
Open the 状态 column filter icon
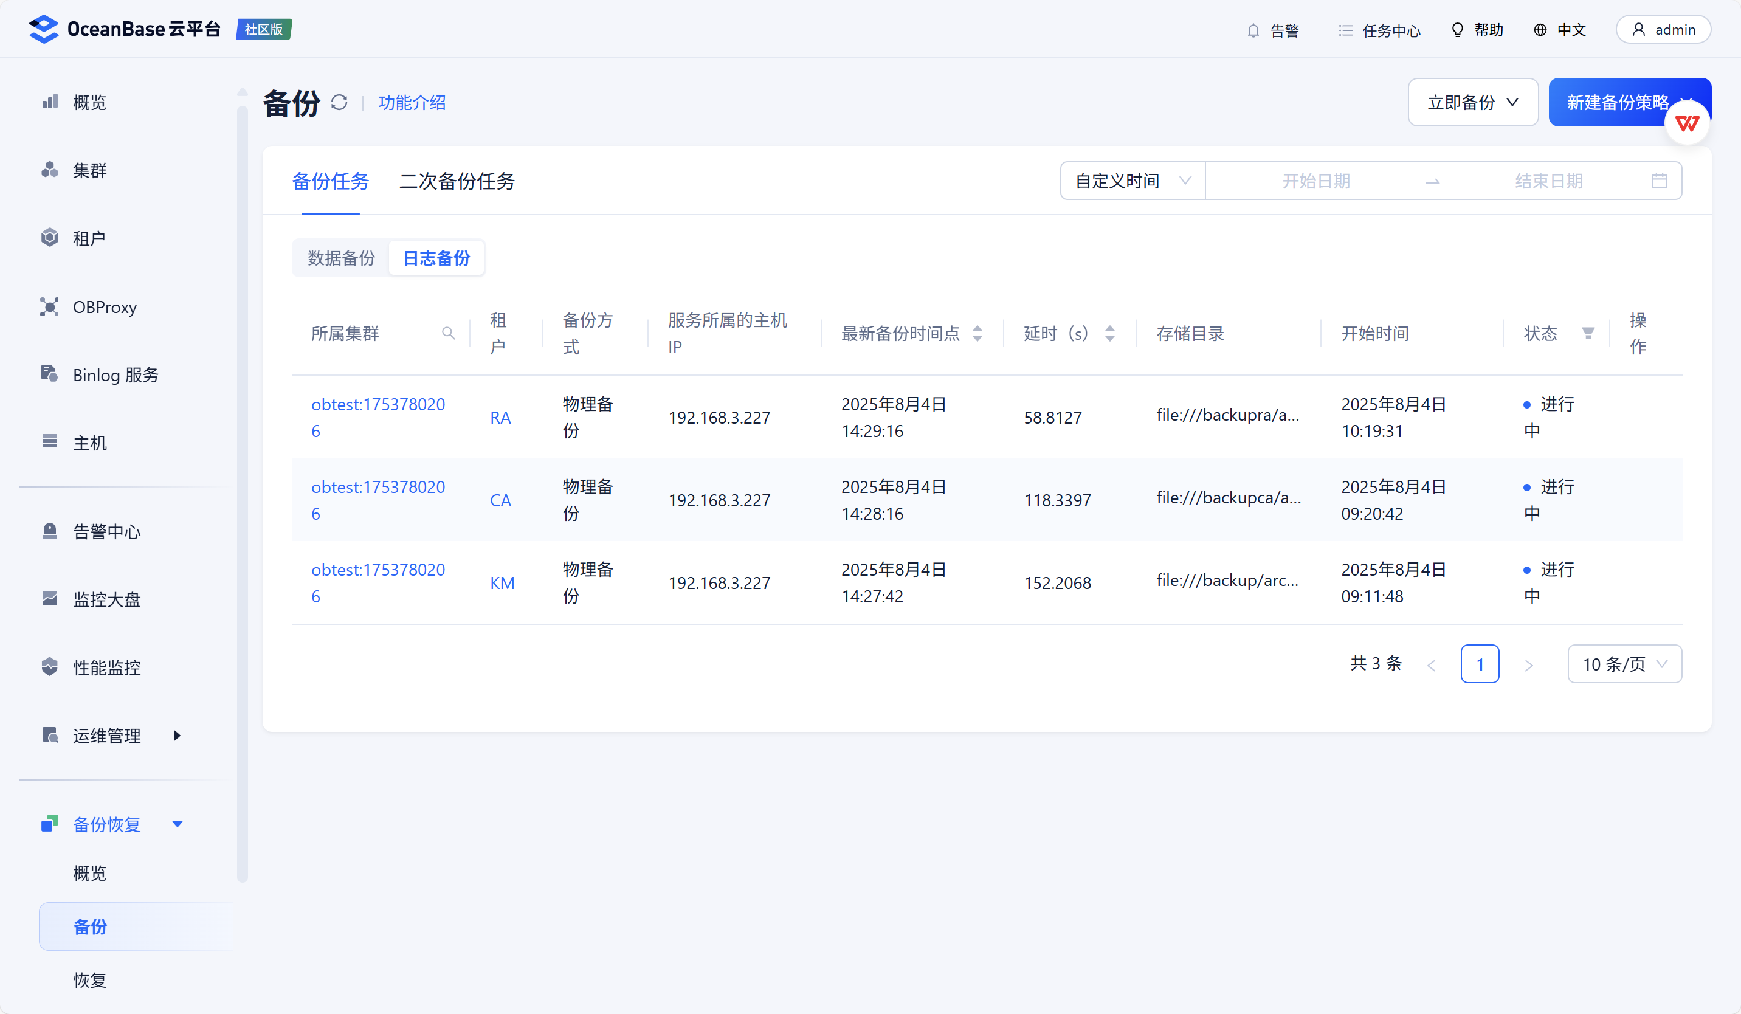tap(1588, 334)
